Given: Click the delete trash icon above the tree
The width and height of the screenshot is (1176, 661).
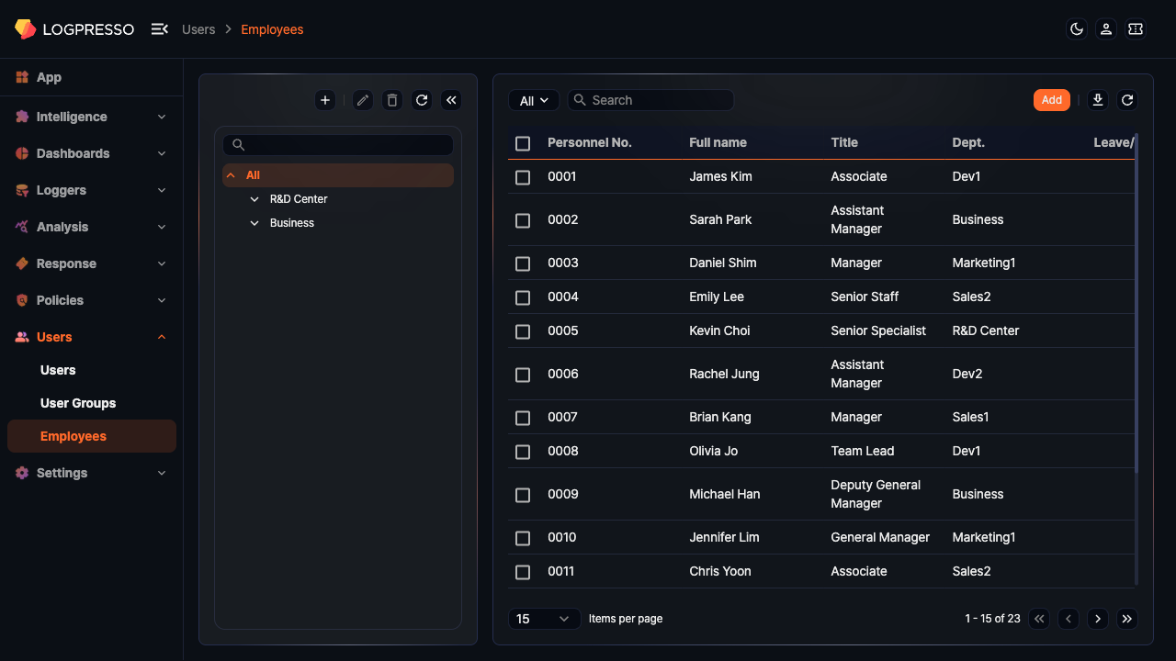Looking at the screenshot, I should pyautogui.click(x=391, y=100).
